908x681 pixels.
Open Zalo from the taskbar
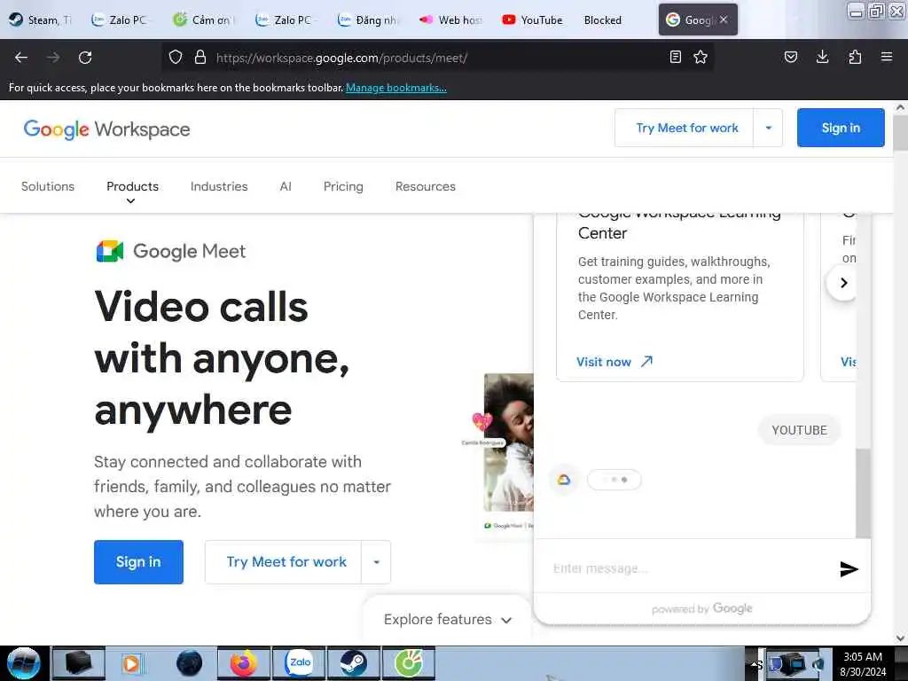click(x=300, y=663)
